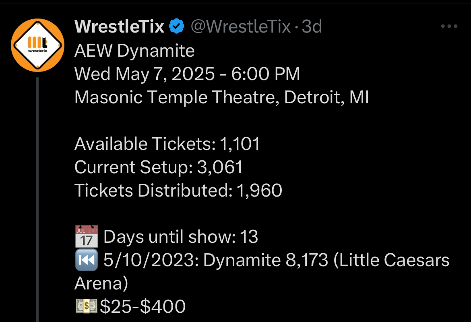Click the Wed May 7, 2025 date line
This screenshot has height=322, width=471.
pos(187,74)
